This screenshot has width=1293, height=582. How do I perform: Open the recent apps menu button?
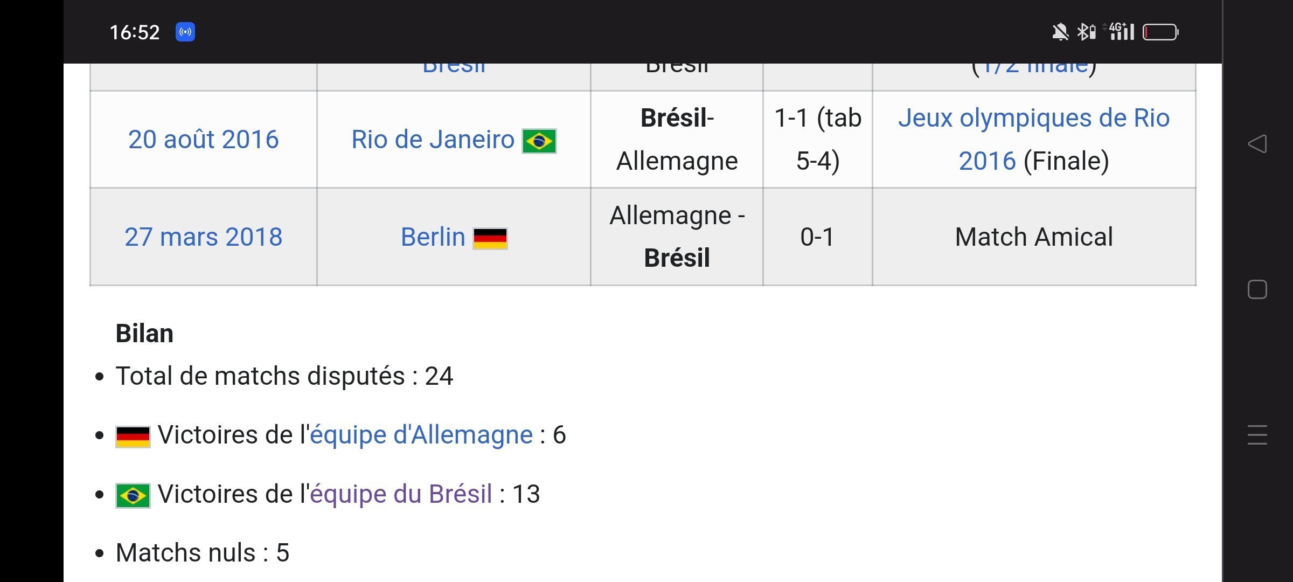(1257, 435)
